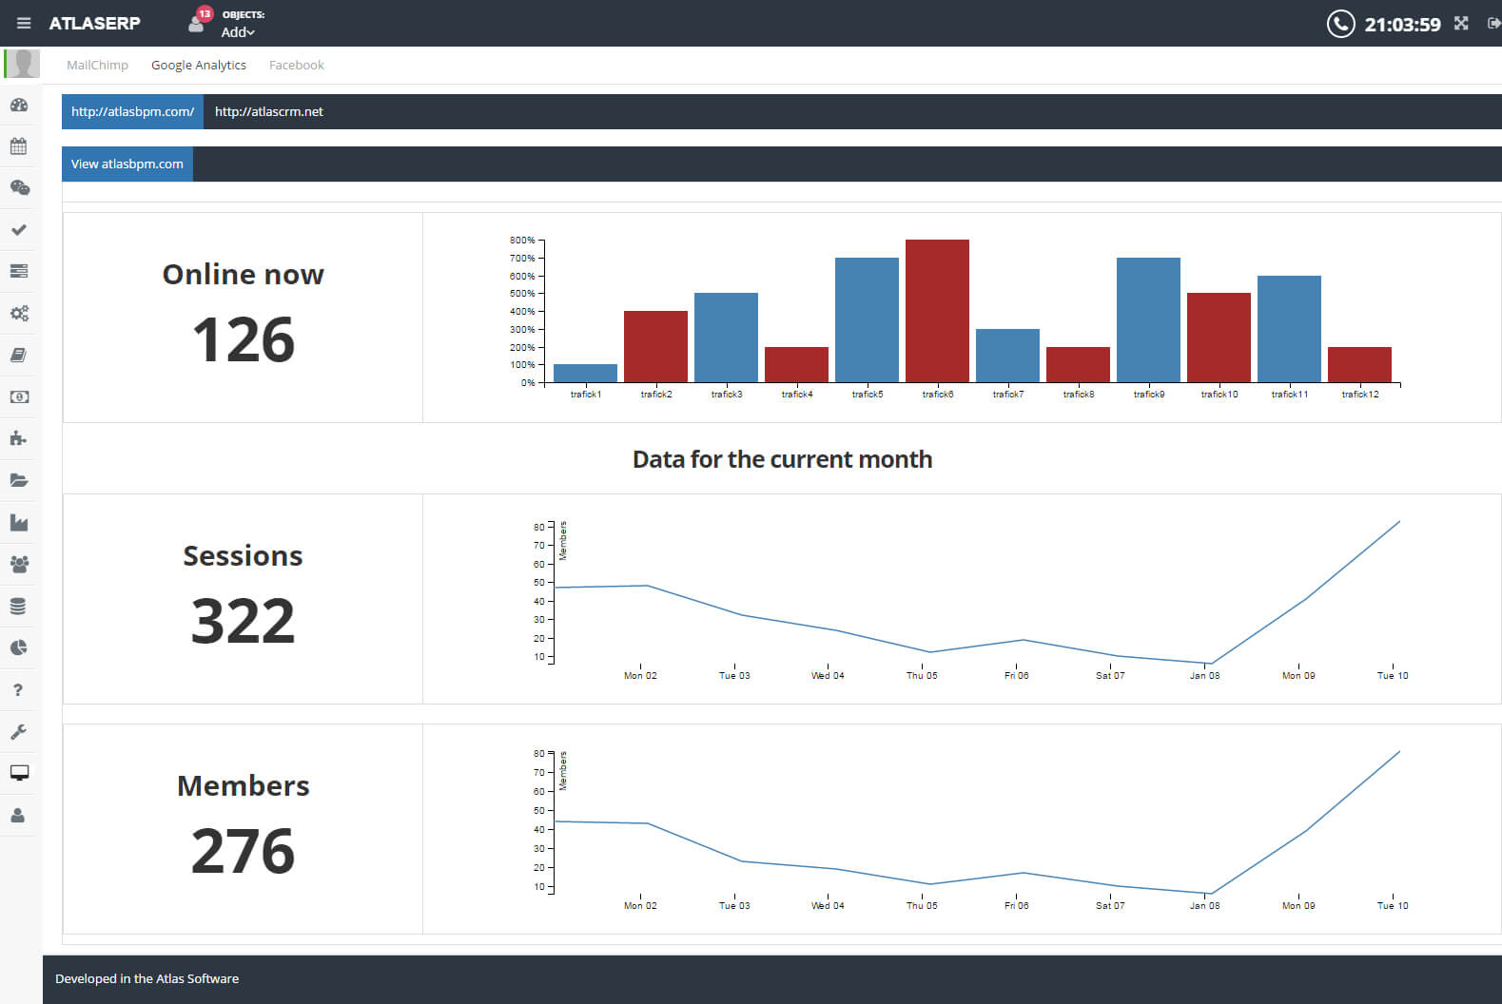This screenshot has height=1004, width=1502.
Task: Expand the Objects Add dropdown
Action: 238,32
